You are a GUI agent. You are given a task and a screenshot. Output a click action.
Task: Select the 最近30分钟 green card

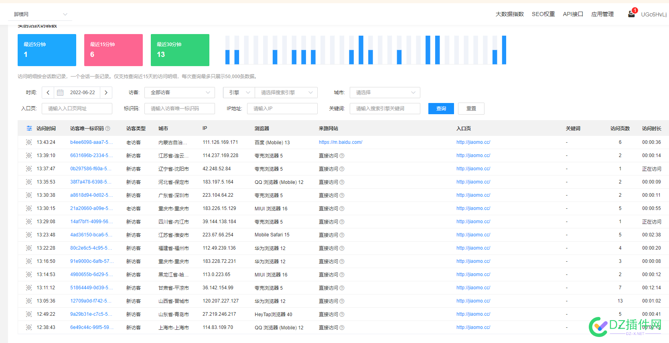coord(180,50)
